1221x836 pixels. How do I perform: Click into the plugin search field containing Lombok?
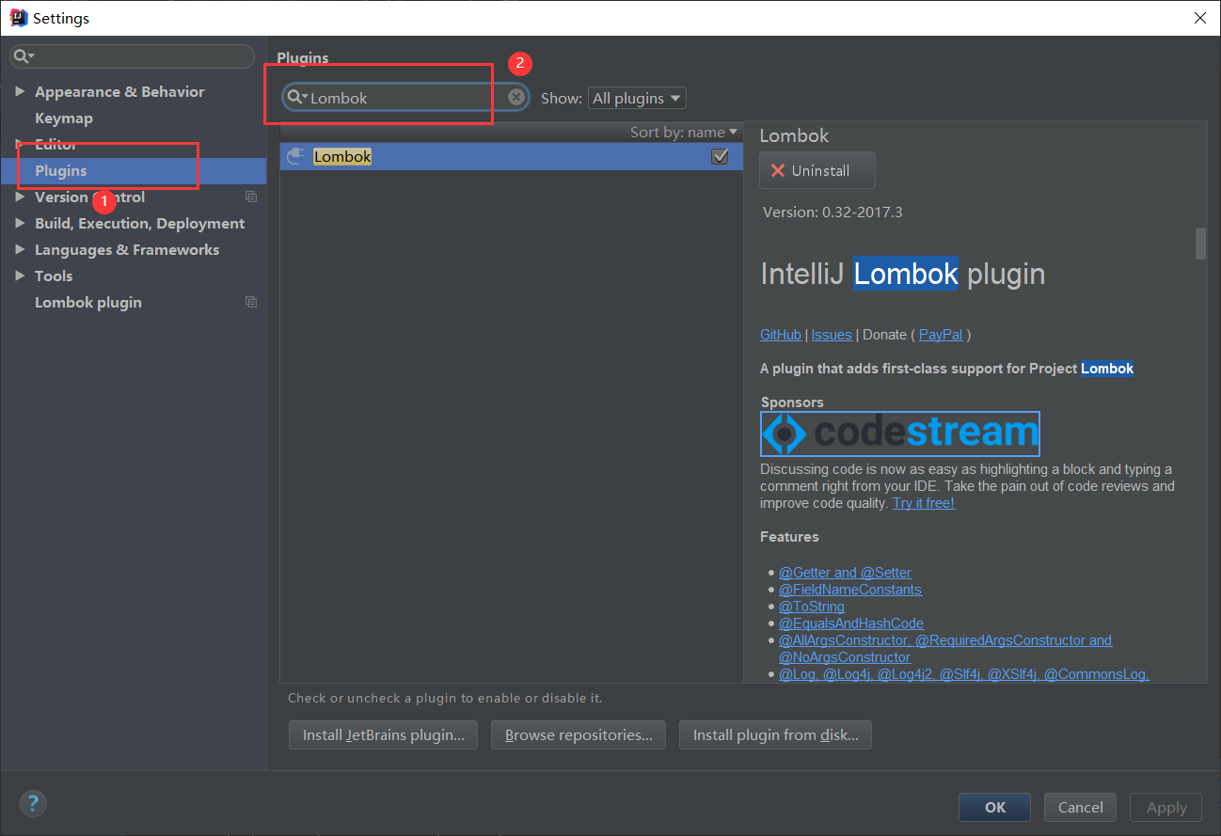pyautogui.click(x=406, y=98)
